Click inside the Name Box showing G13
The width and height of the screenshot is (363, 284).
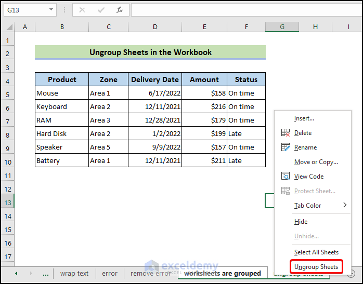click(x=25, y=10)
